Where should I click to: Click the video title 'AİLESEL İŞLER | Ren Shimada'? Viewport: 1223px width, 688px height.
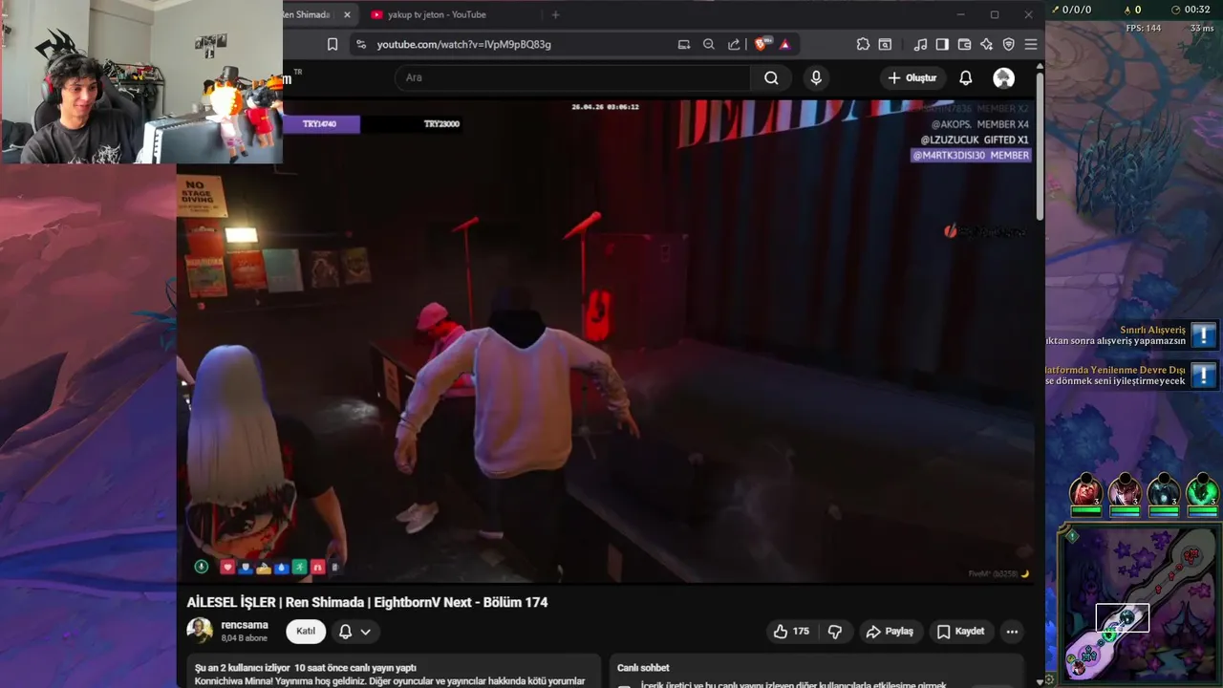pyautogui.click(x=367, y=602)
